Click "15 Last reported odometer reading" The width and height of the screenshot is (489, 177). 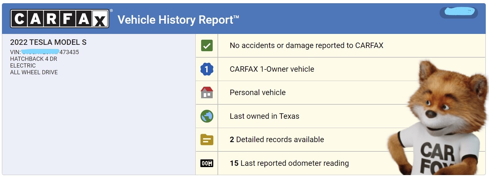(x=289, y=163)
